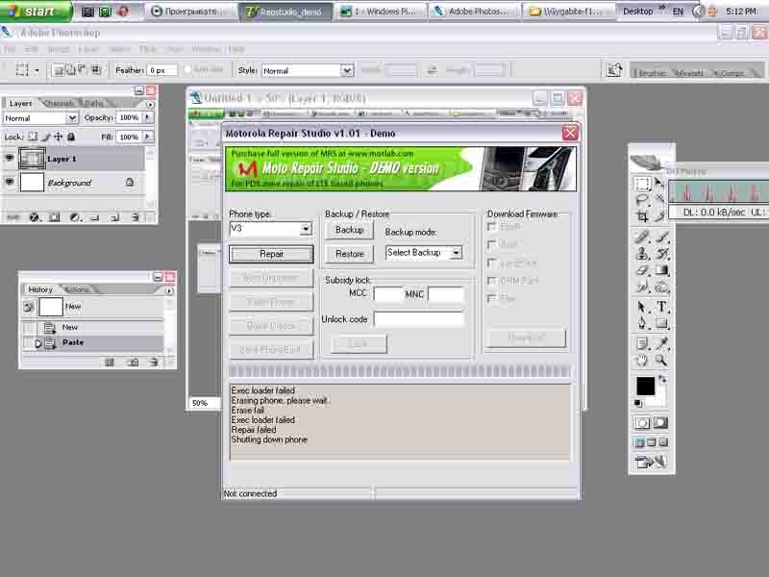This screenshot has height=577, width=769.
Task: Select the Crop tool
Action: click(642, 216)
